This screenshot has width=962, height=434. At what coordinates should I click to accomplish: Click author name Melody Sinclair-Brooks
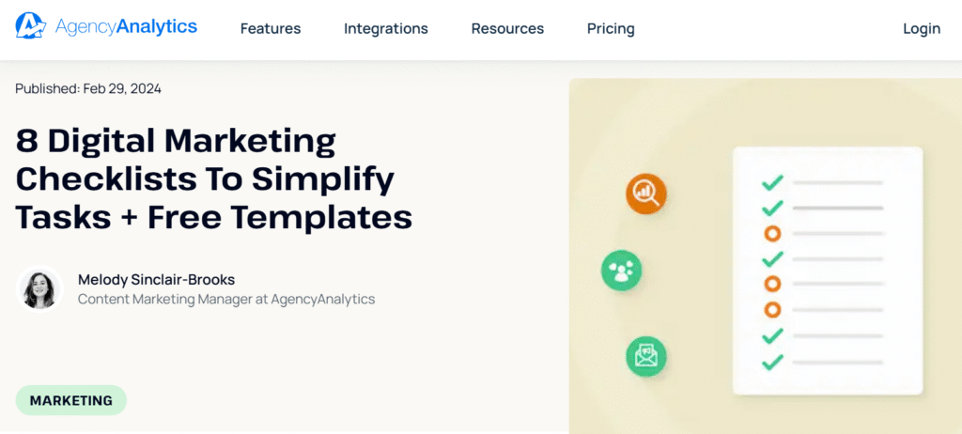[x=157, y=279]
